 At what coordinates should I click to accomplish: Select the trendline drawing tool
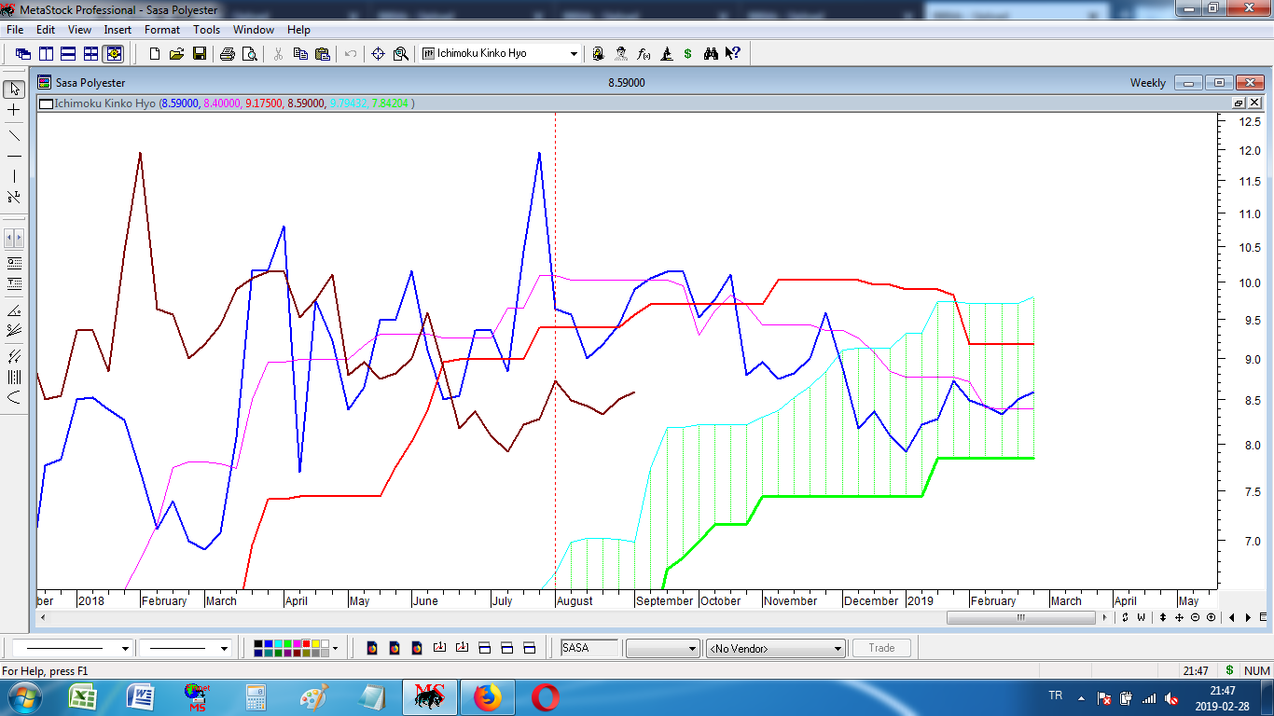14,135
